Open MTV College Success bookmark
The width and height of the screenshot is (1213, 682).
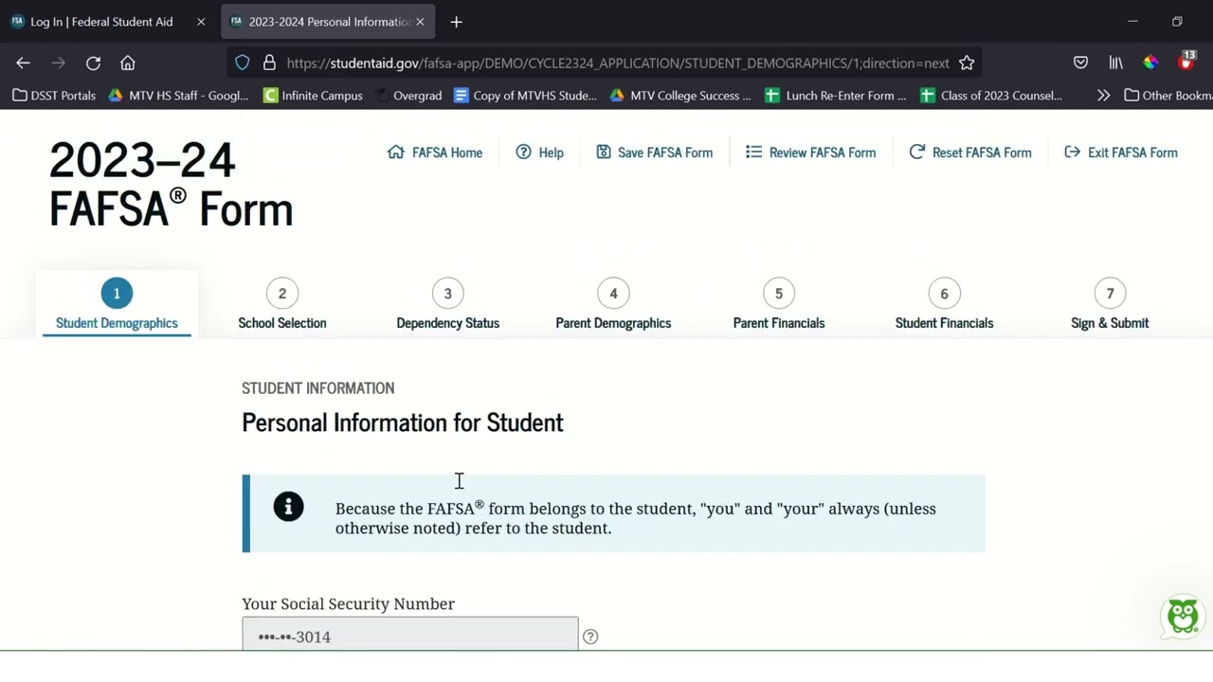click(680, 95)
